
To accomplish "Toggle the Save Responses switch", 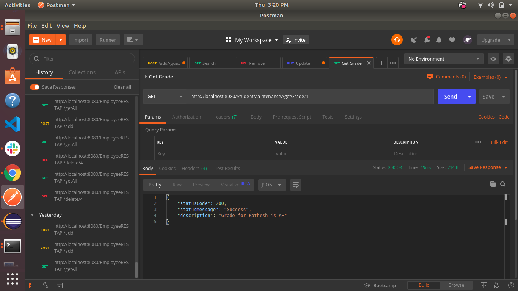I will tap(35, 87).
